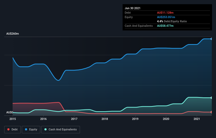This screenshot has height=138, width=216.
Task: Click the 2019 x-axis label
Action: 135,119
